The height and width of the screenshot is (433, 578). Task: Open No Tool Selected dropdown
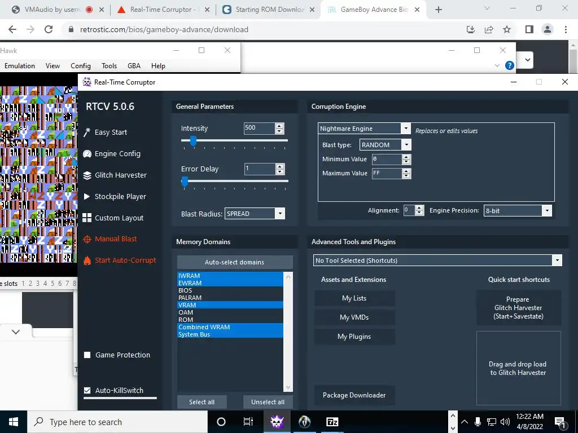pos(557,260)
